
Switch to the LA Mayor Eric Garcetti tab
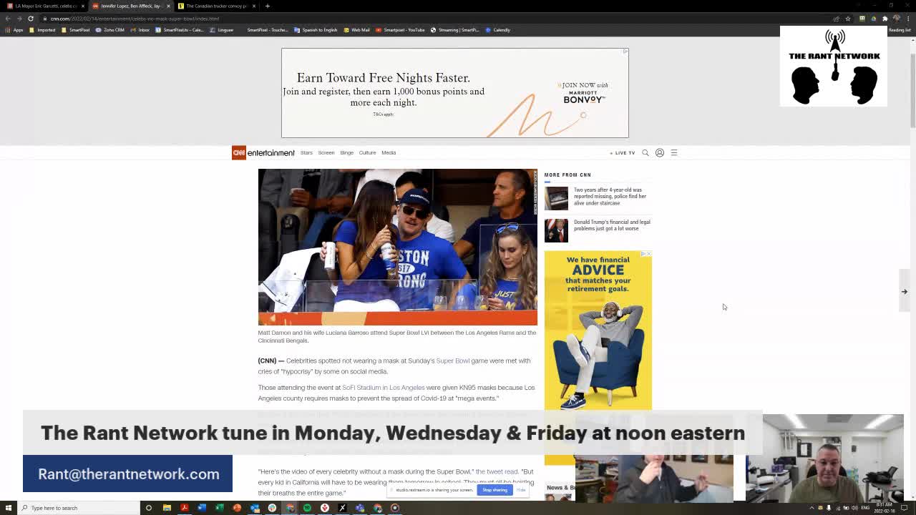pos(46,6)
